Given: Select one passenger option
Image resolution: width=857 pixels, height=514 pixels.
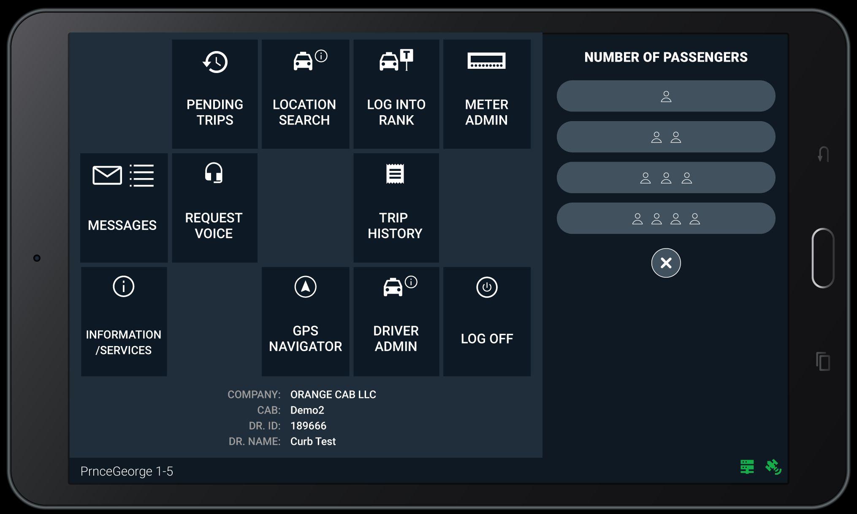Looking at the screenshot, I should tap(666, 96).
